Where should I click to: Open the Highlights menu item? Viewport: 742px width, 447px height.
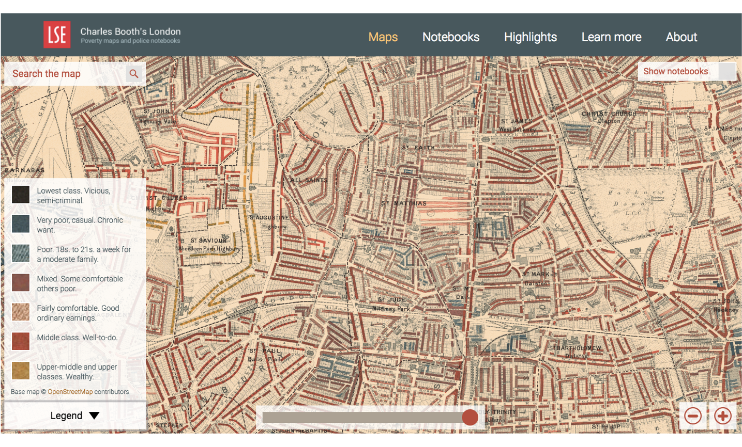pos(531,37)
